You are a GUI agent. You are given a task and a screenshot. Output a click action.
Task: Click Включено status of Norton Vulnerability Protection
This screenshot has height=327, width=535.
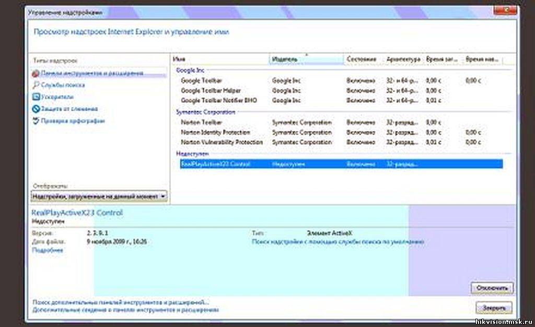pos(360,142)
